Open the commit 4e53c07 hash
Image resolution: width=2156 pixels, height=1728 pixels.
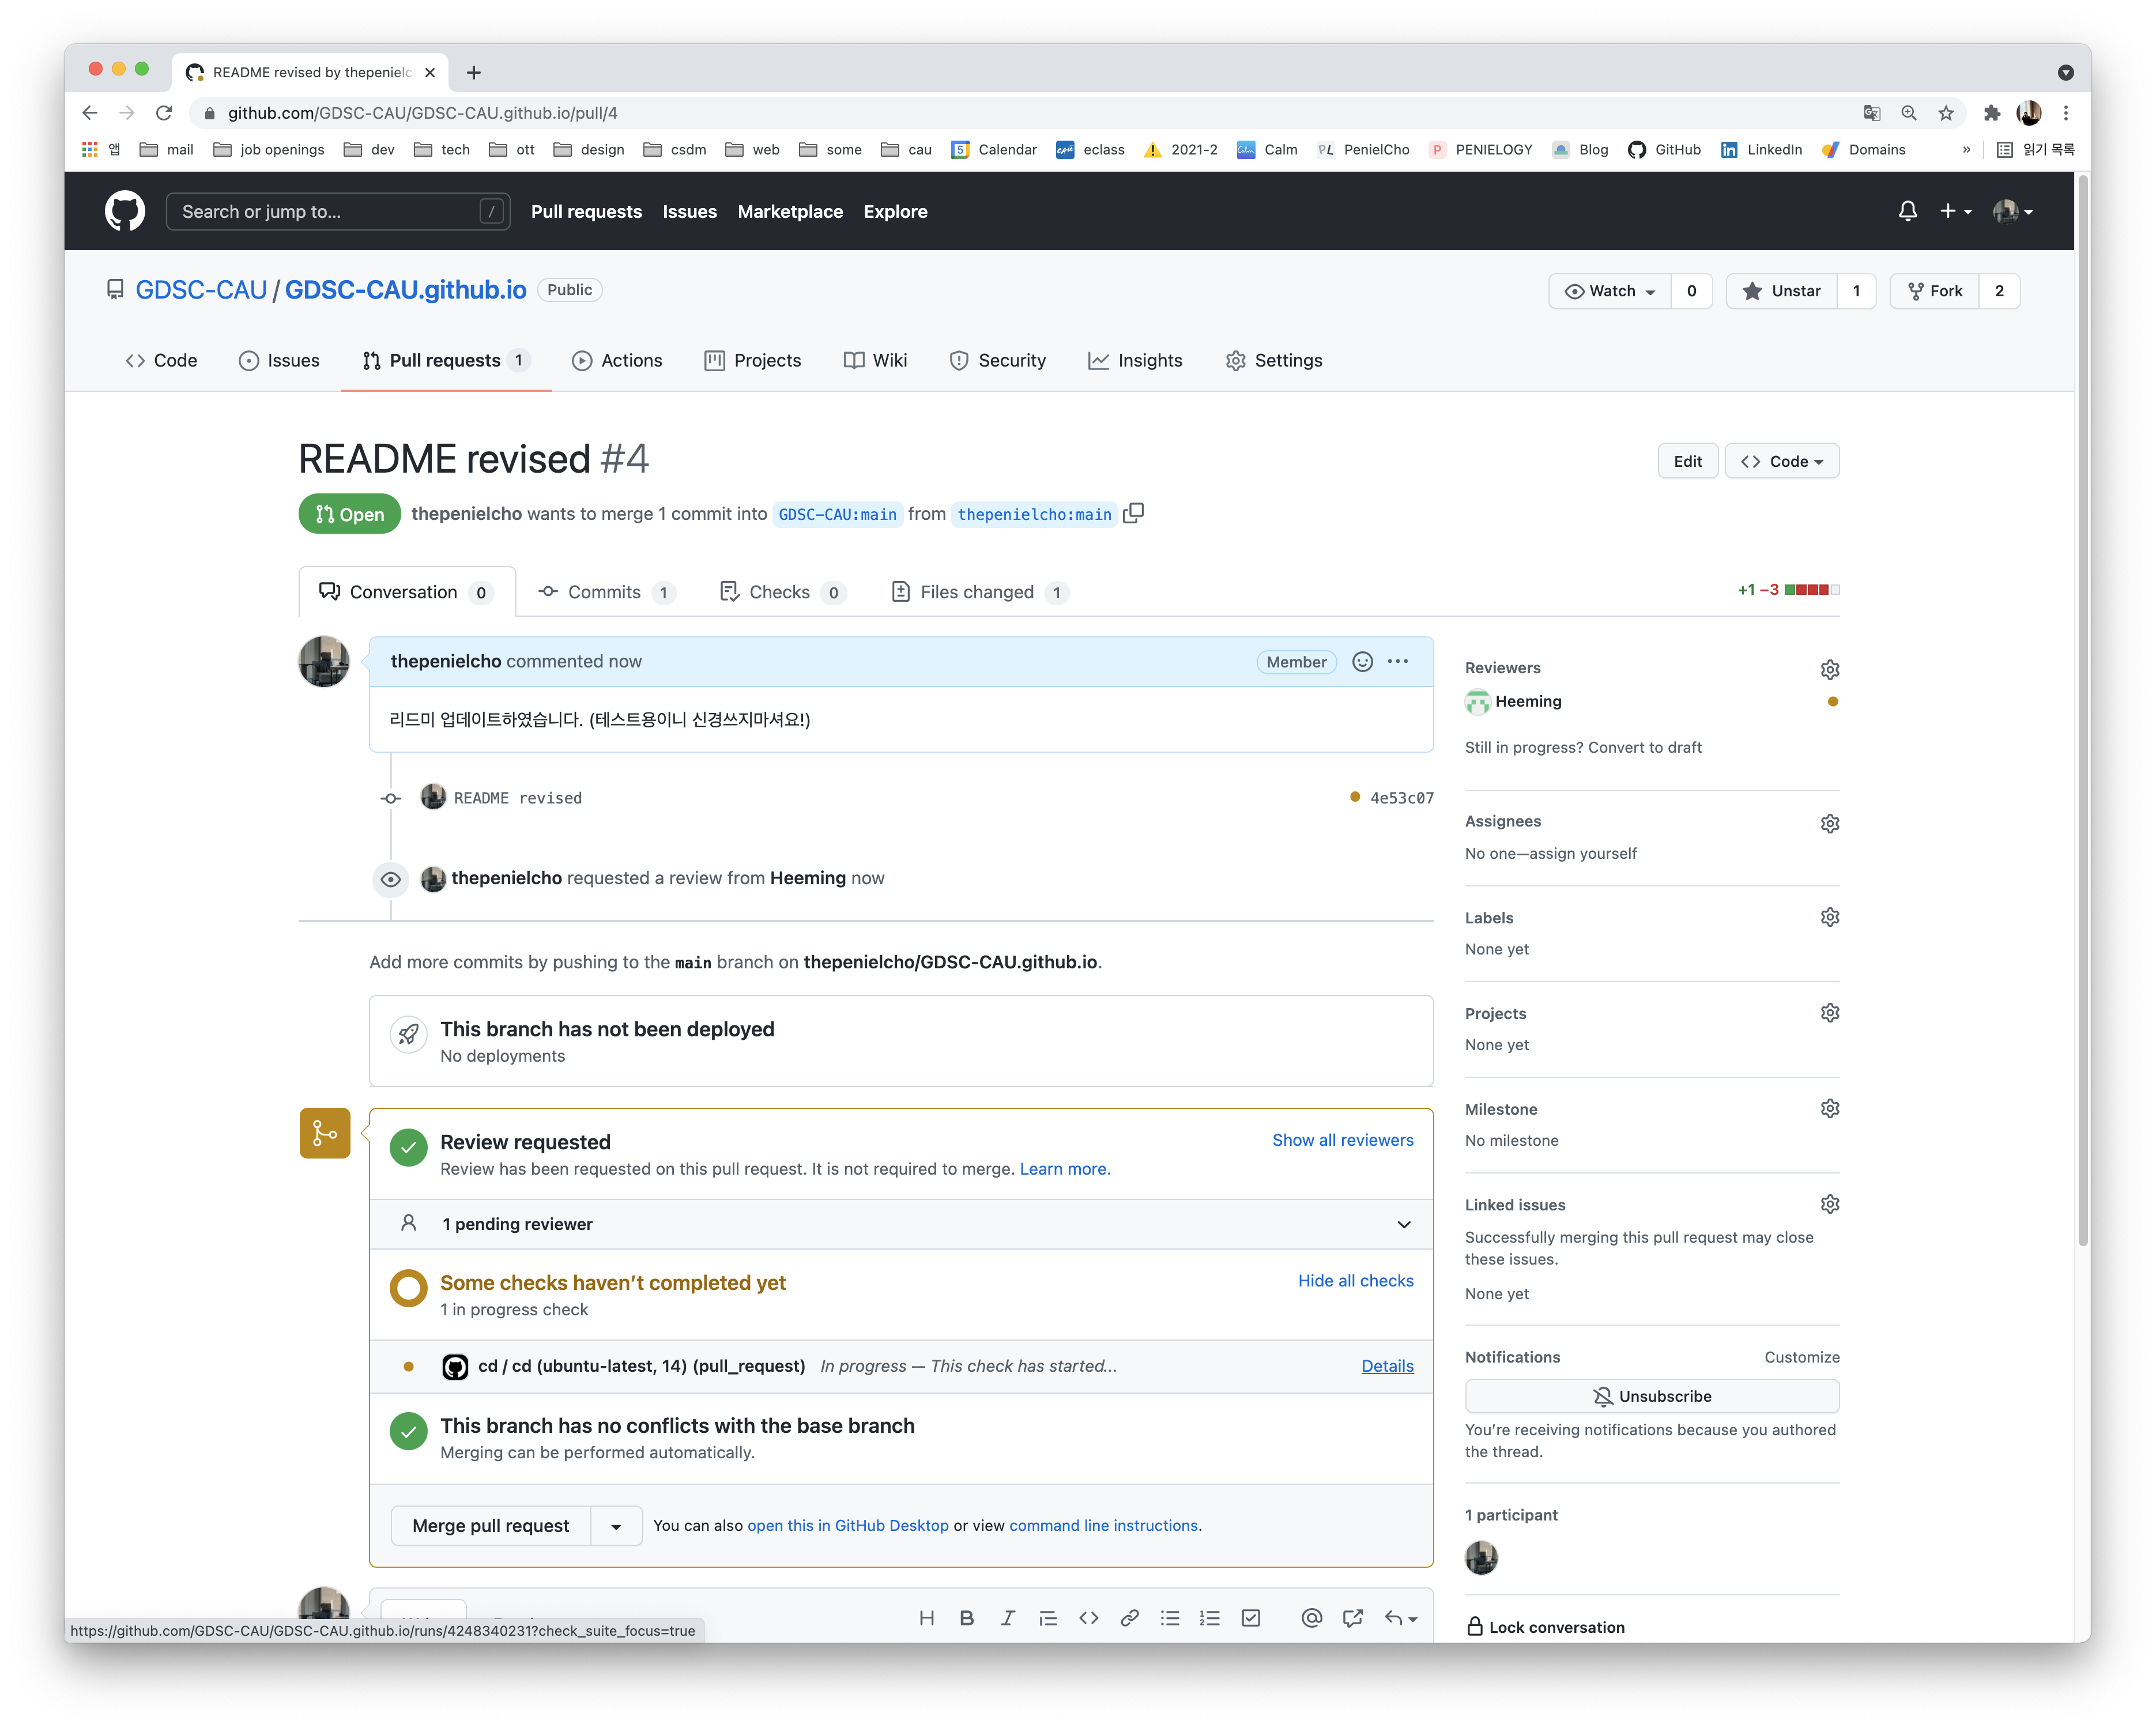pos(1401,798)
